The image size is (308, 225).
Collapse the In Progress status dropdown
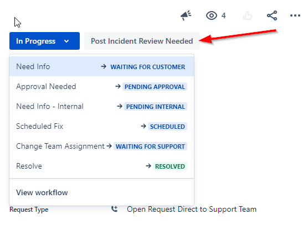coord(44,41)
